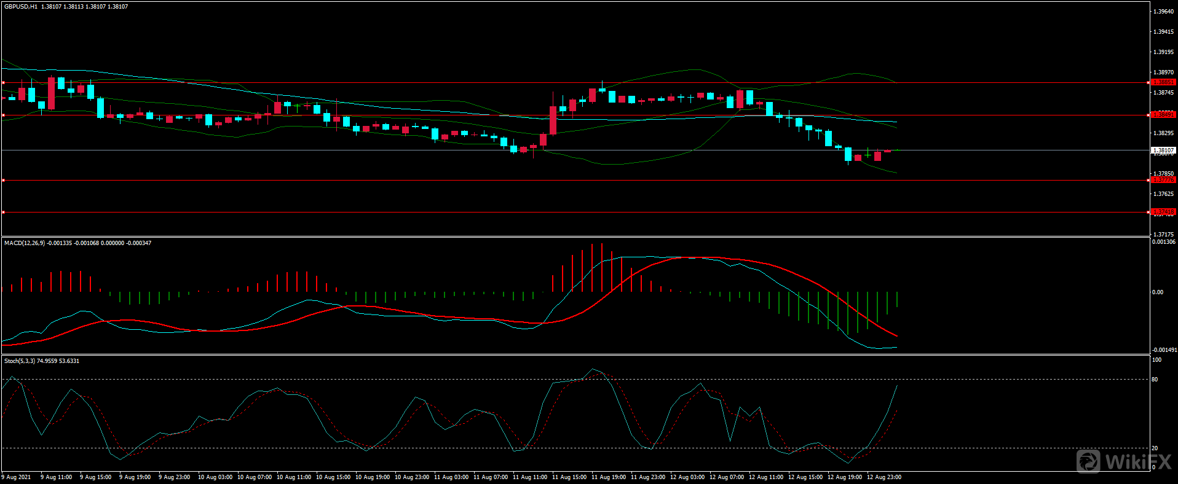Click the Stochastic 20 level scale label
The width and height of the screenshot is (1178, 484).
pos(1155,448)
